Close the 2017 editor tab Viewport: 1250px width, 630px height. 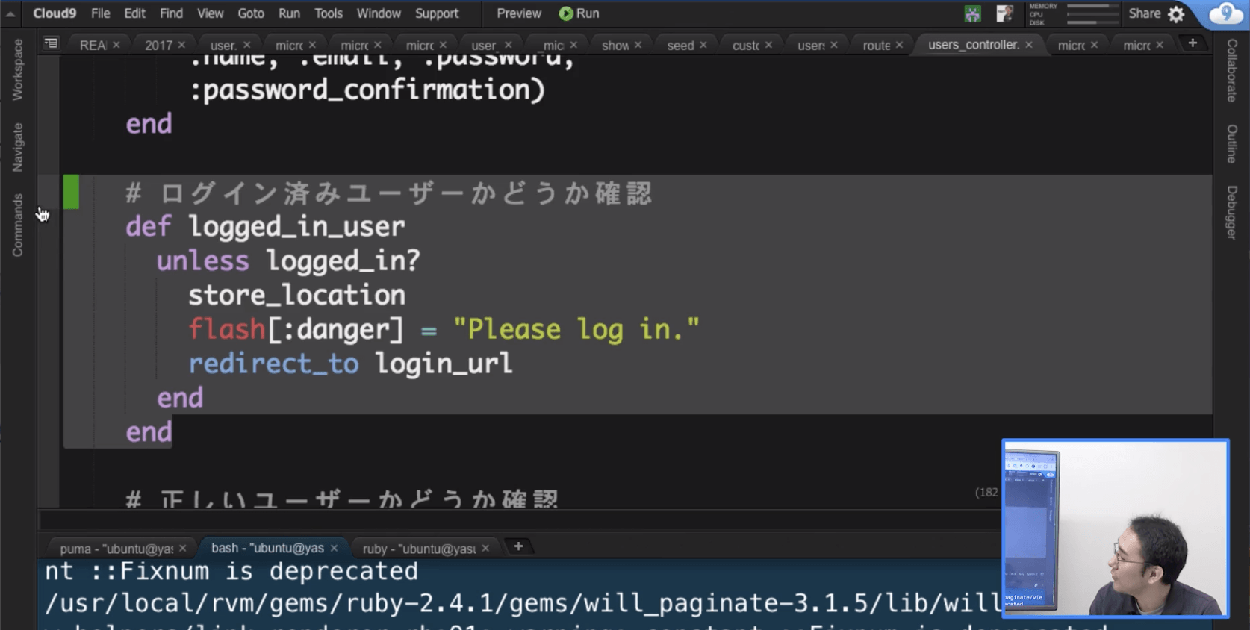tap(181, 45)
